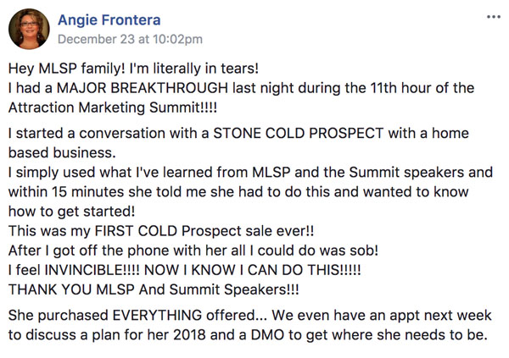The height and width of the screenshot is (358, 509).
Task: Click the 'She purchased EVERYTHING offered...' sentence
Action: tap(137, 315)
